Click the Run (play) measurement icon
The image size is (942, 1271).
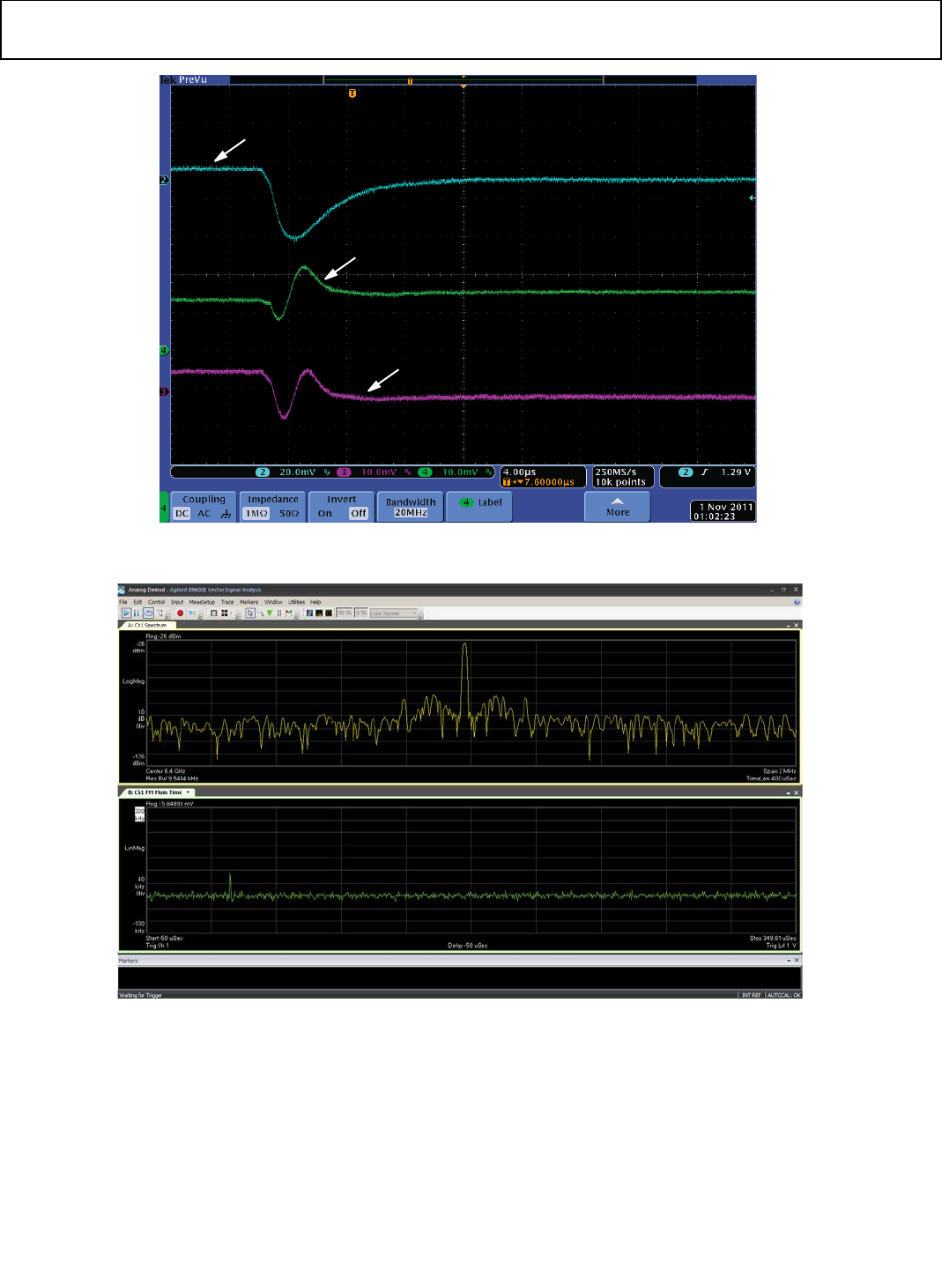(x=126, y=613)
